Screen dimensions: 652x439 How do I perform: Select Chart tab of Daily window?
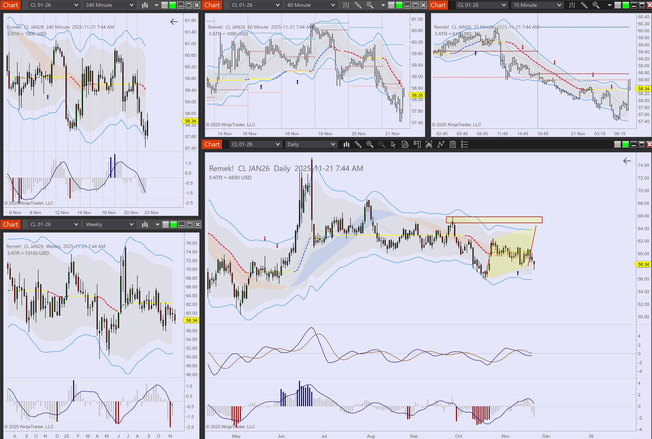click(x=212, y=144)
